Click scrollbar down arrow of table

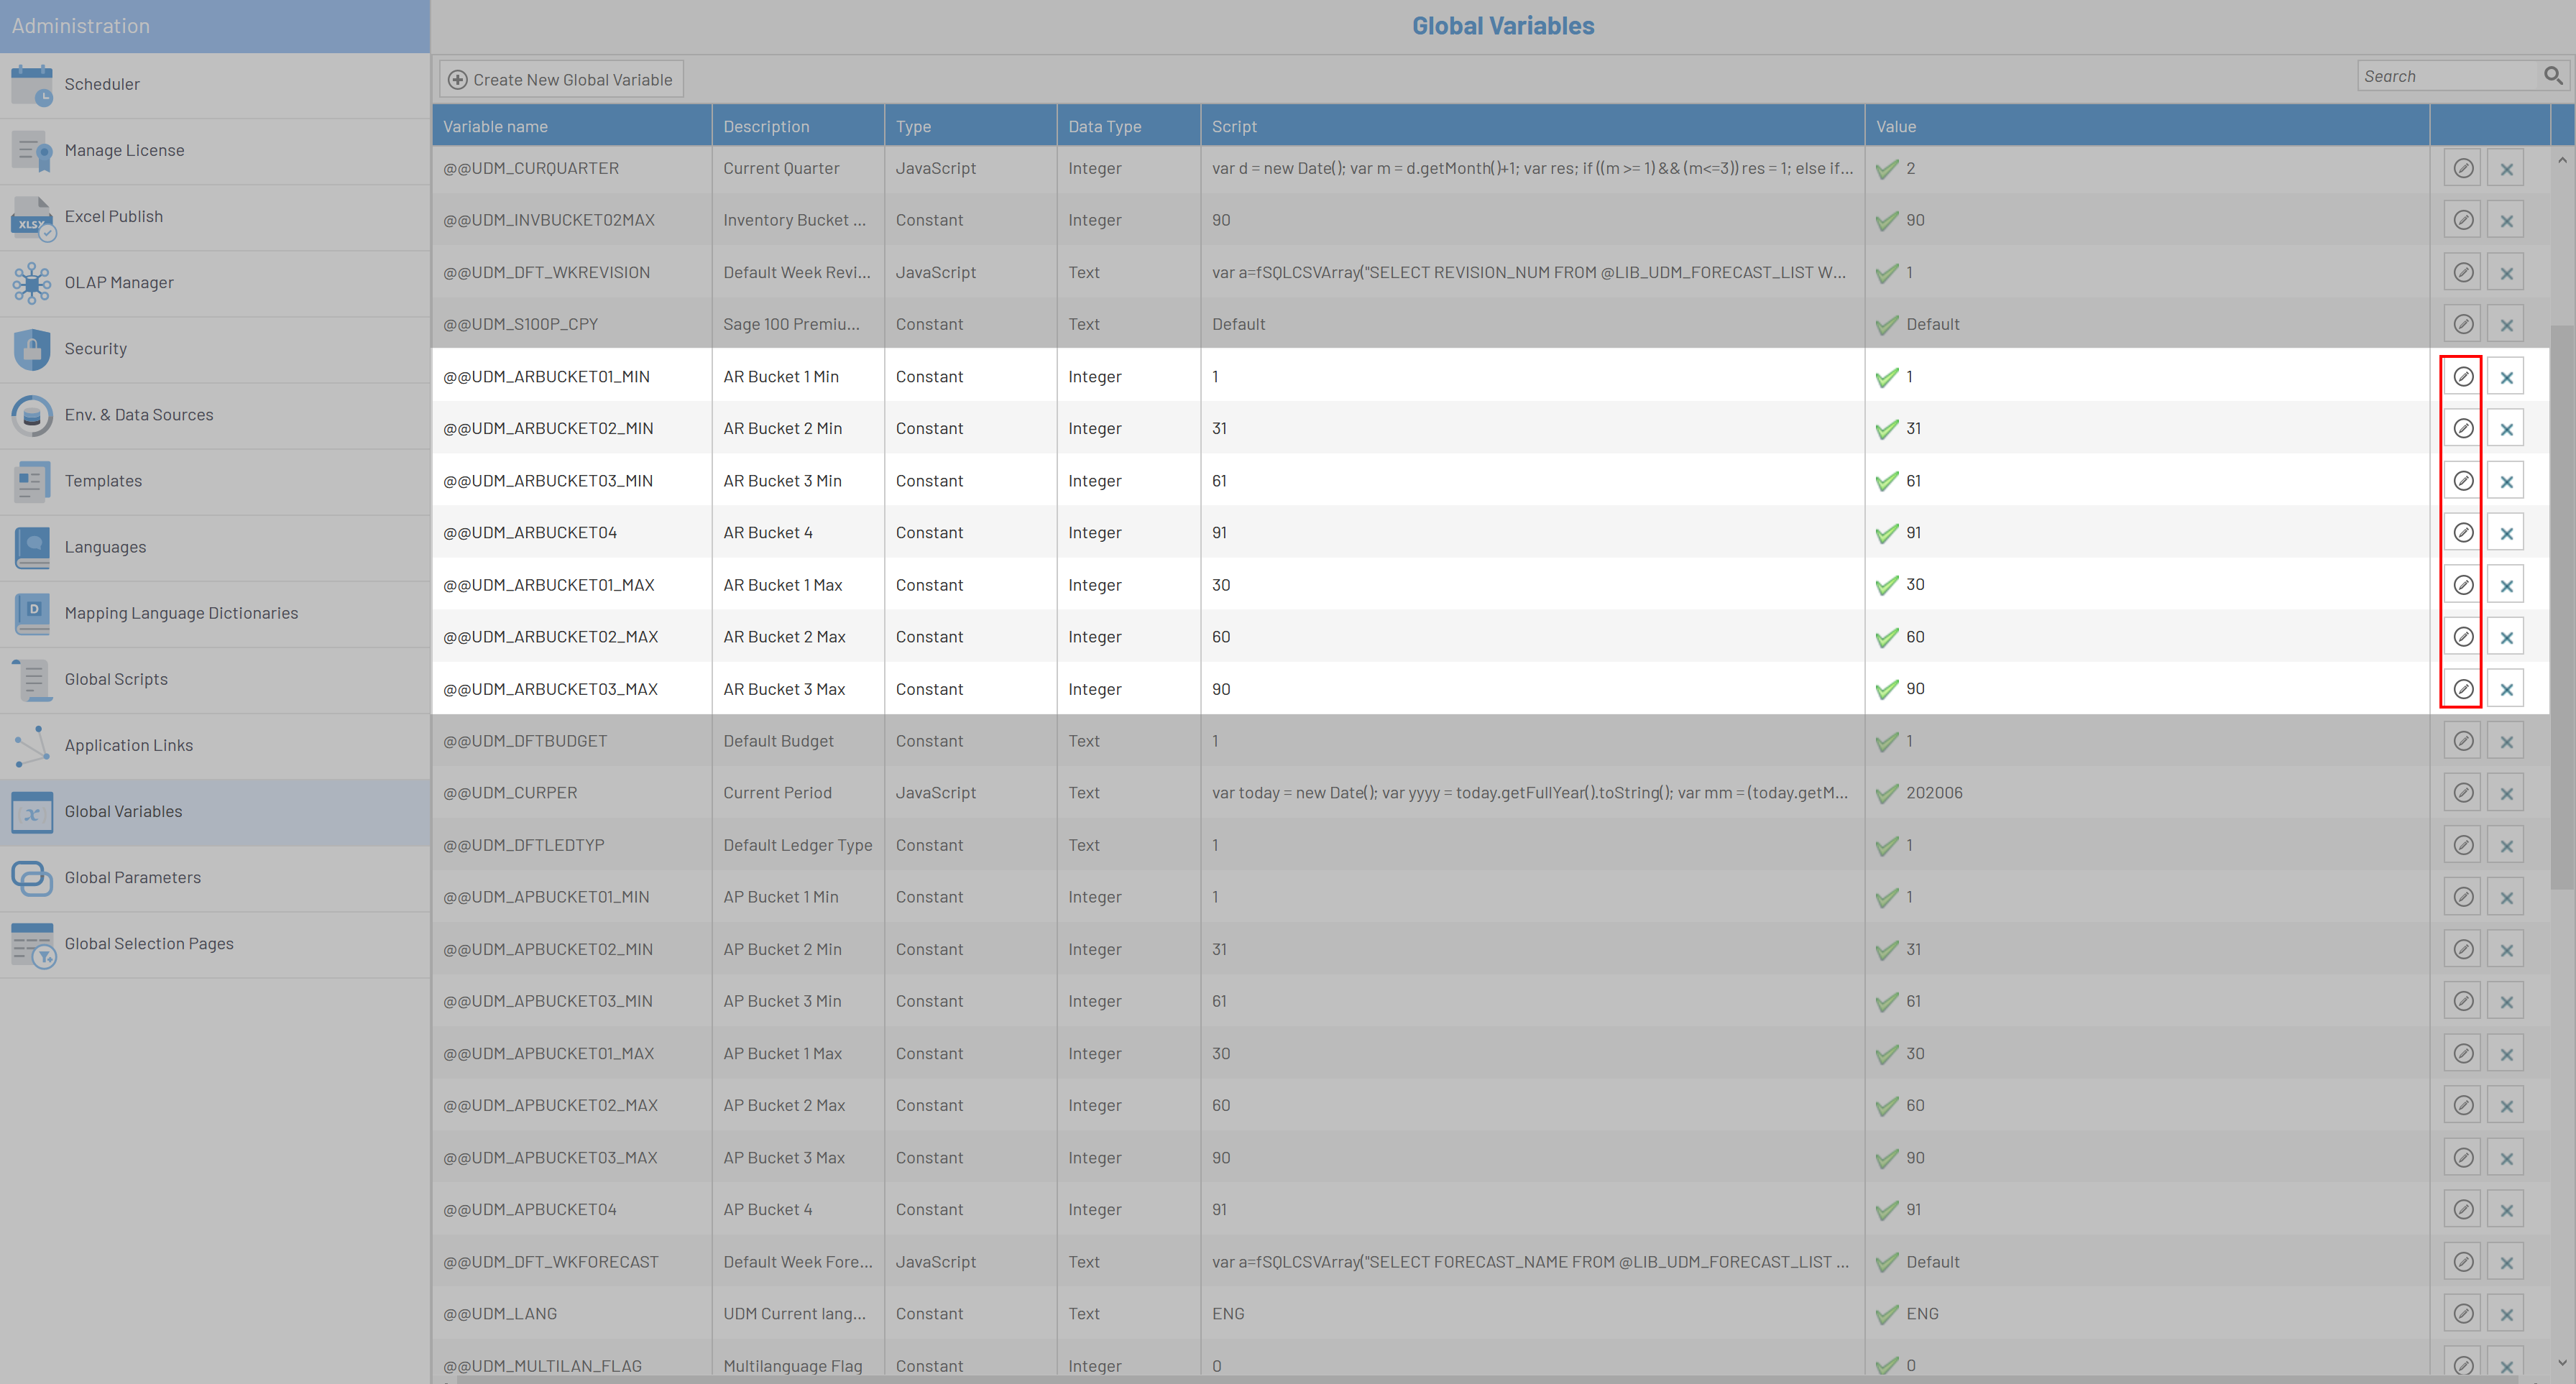2562,1362
